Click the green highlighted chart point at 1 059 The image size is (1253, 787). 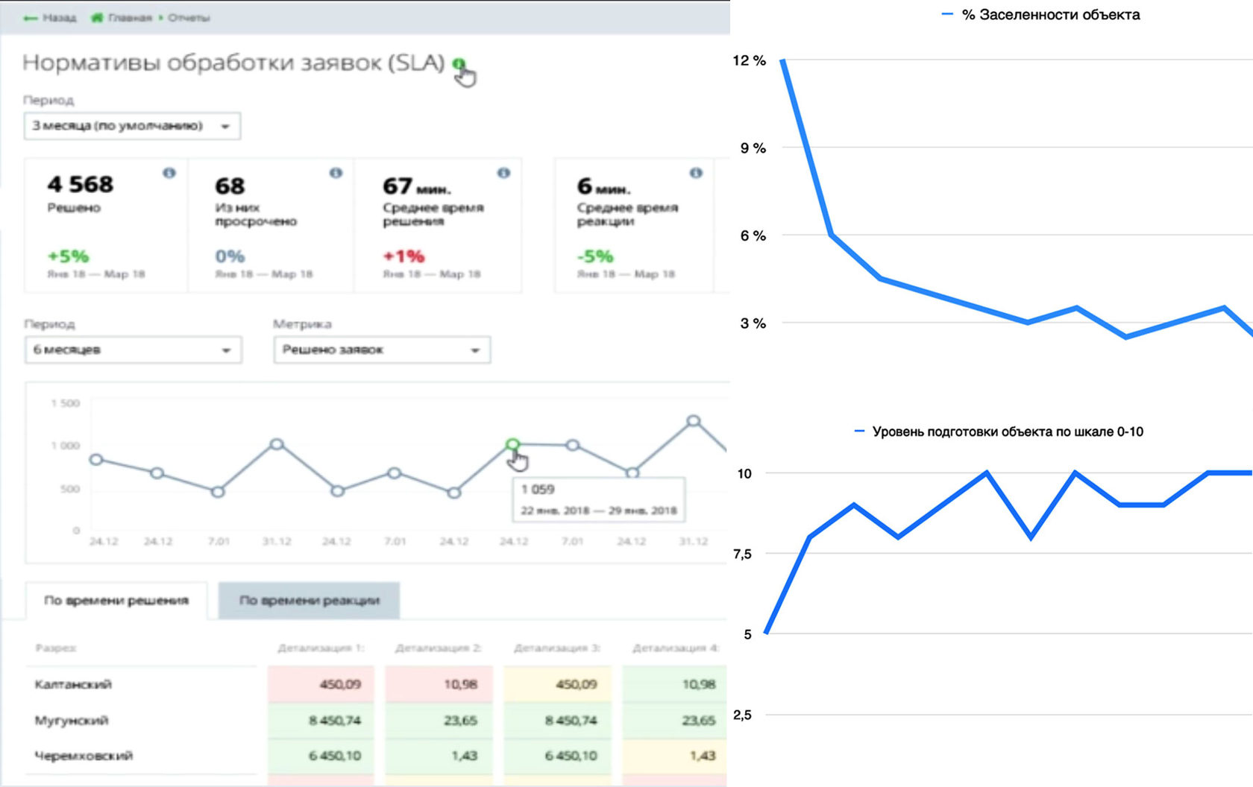pyautogui.click(x=512, y=445)
